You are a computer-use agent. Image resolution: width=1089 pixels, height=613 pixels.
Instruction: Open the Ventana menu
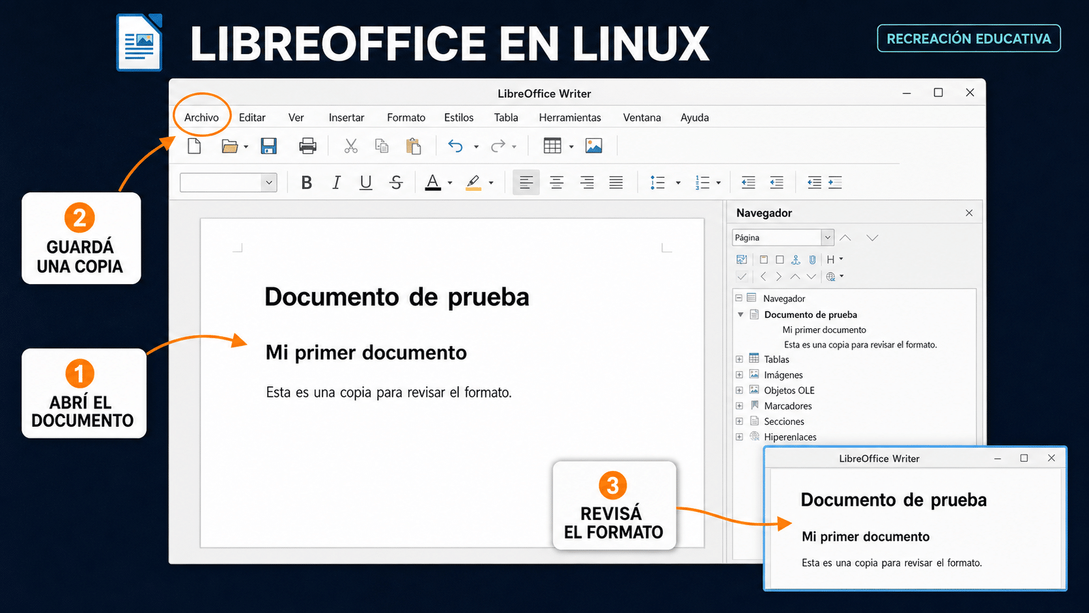[x=642, y=117]
